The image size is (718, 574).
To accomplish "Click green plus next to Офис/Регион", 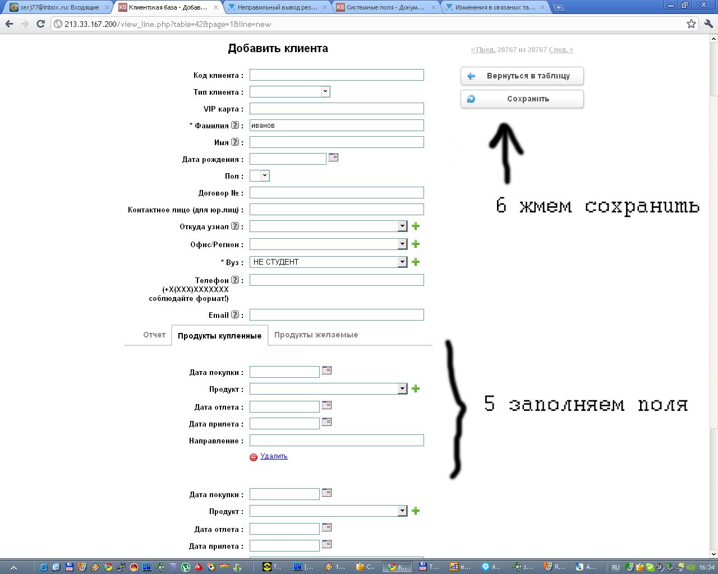I will pos(416,244).
